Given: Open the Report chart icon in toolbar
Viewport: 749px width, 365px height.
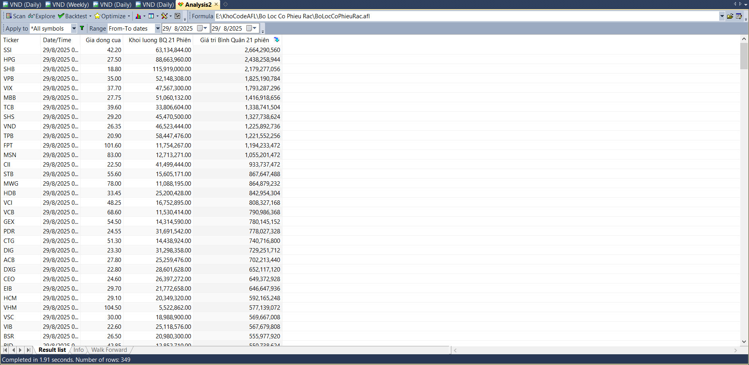Looking at the screenshot, I should (138, 16).
